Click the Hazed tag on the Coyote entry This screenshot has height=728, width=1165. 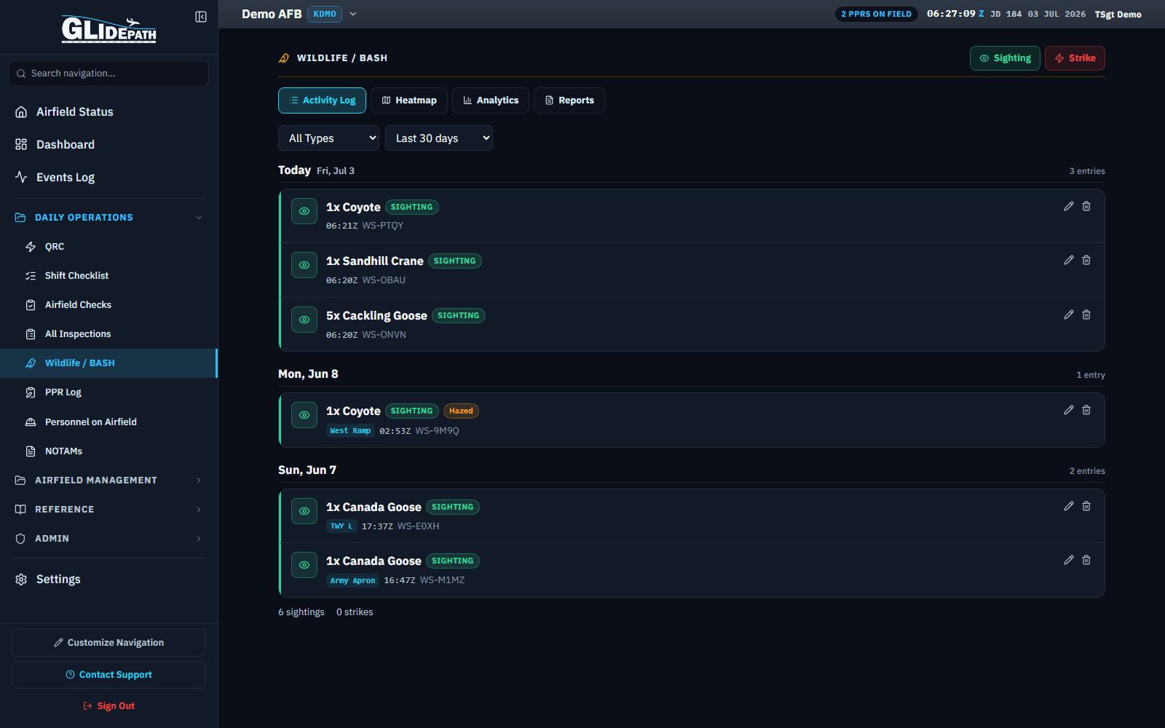(x=461, y=411)
